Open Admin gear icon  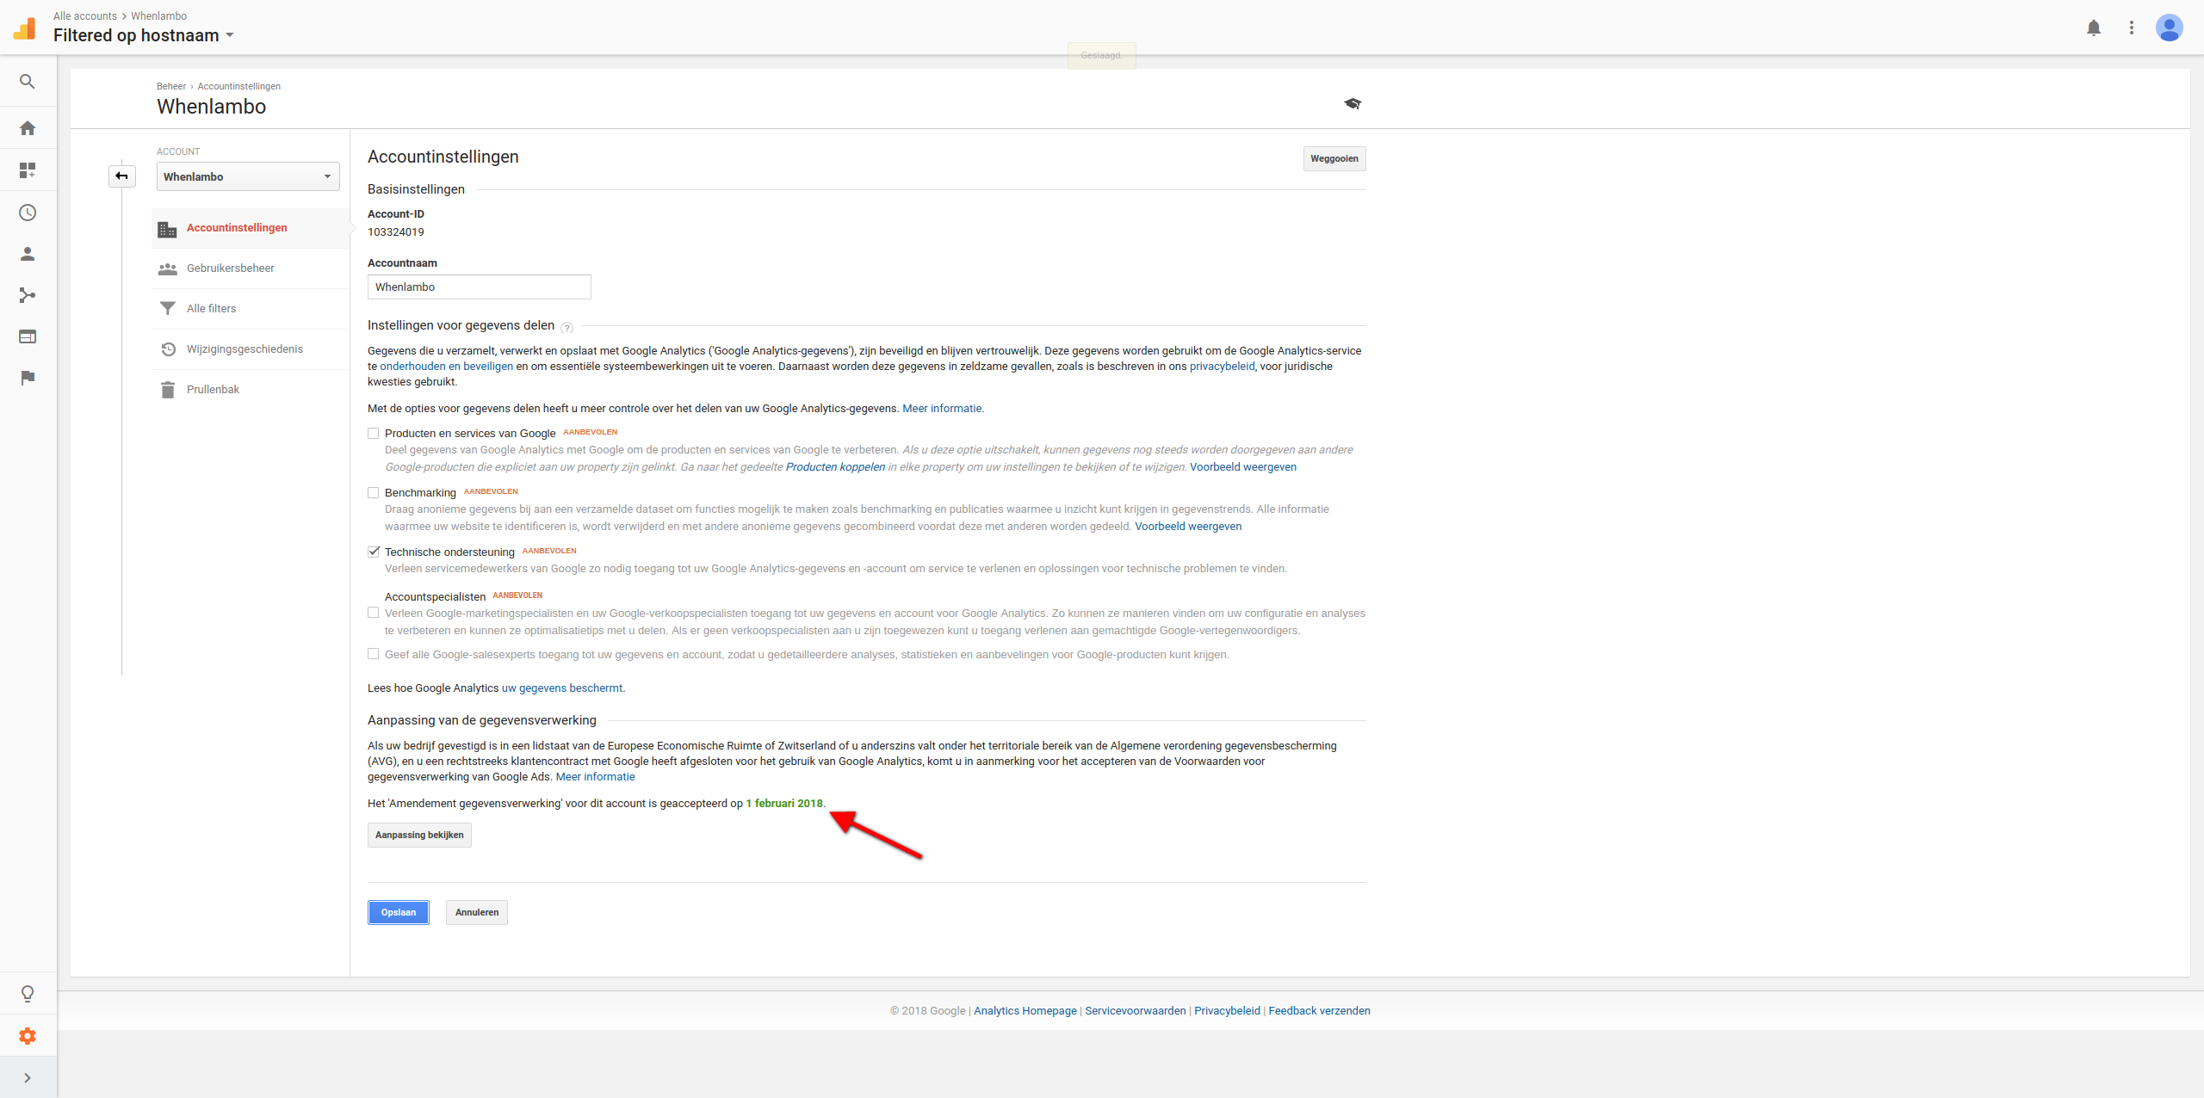point(28,1036)
